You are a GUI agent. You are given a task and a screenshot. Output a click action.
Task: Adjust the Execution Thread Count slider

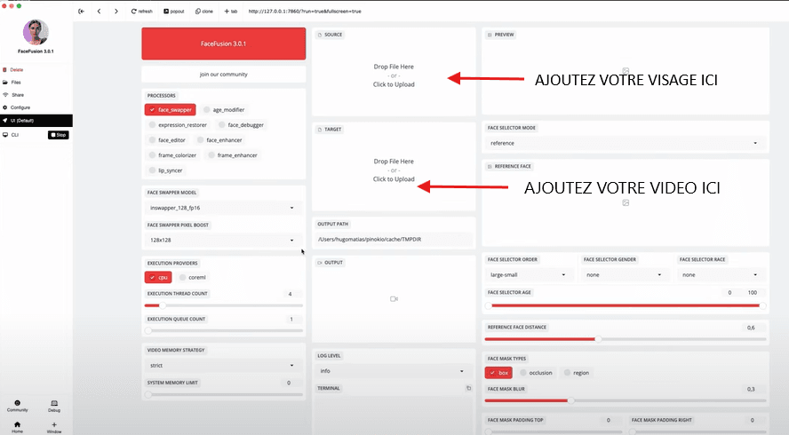tap(223, 305)
